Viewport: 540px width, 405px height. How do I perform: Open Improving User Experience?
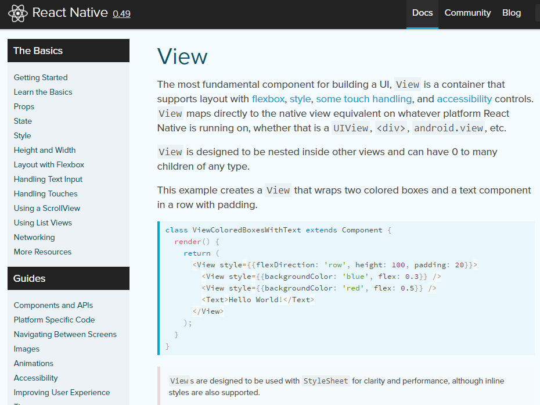click(x=62, y=392)
